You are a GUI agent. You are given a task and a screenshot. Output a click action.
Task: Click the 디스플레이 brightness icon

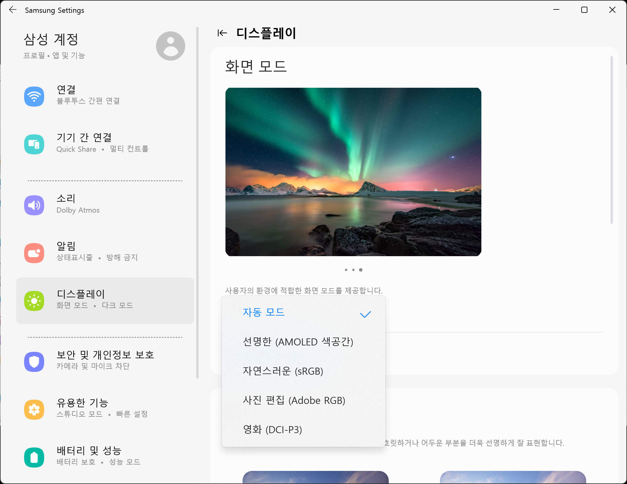(34, 301)
